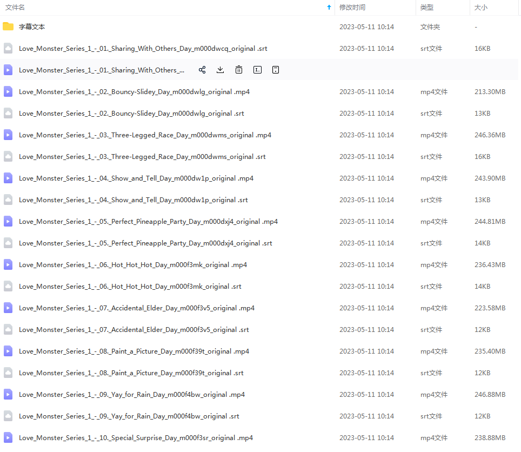Open the file name 01._Sharing_With_Others_Day_m000dwcq_original .srt
Viewport: 521px width, 452px height.
143,49
